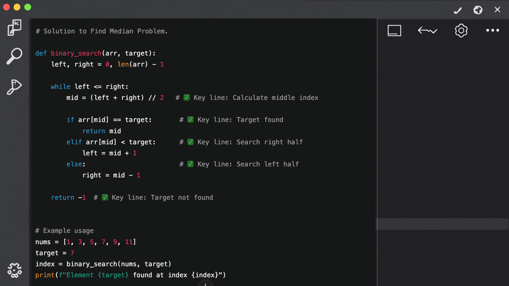
Task: Toggle the check on the 'Target not found' line
Action: (x=105, y=197)
